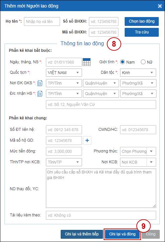Select the Nam gender radio button
The height and width of the screenshot is (242, 165).
pyautogui.click(x=123, y=62)
